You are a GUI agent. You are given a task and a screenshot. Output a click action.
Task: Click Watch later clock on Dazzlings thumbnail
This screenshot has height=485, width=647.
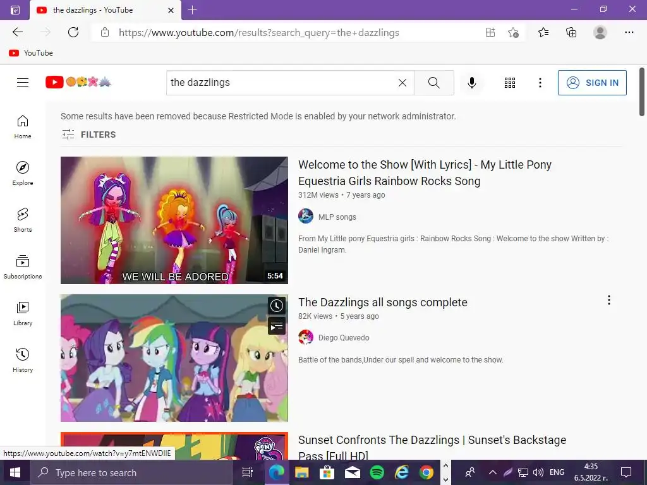tap(277, 306)
